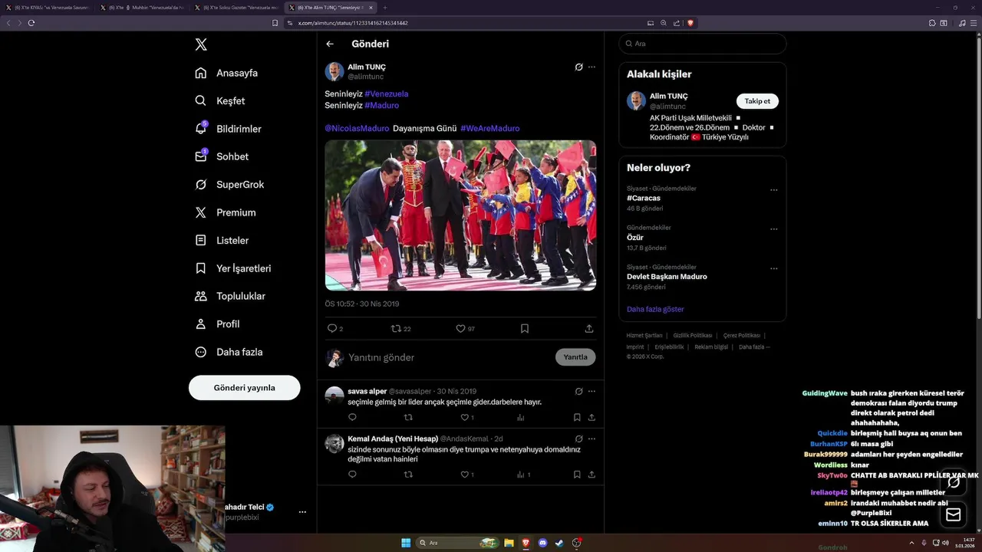The width and height of the screenshot is (982, 552).
Task: Open Devlet Başkanı Maduro trend
Action: tap(667, 276)
